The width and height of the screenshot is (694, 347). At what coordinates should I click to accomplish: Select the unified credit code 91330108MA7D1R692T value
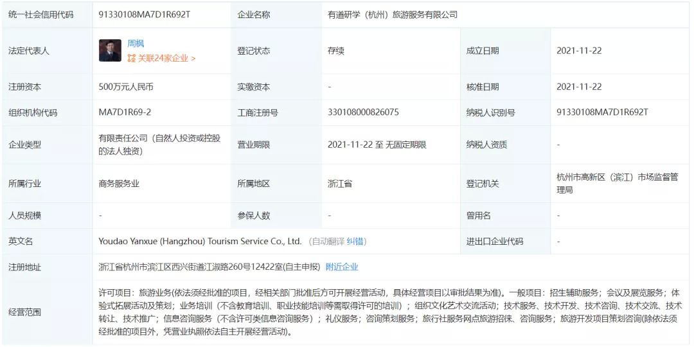coord(145,15)
